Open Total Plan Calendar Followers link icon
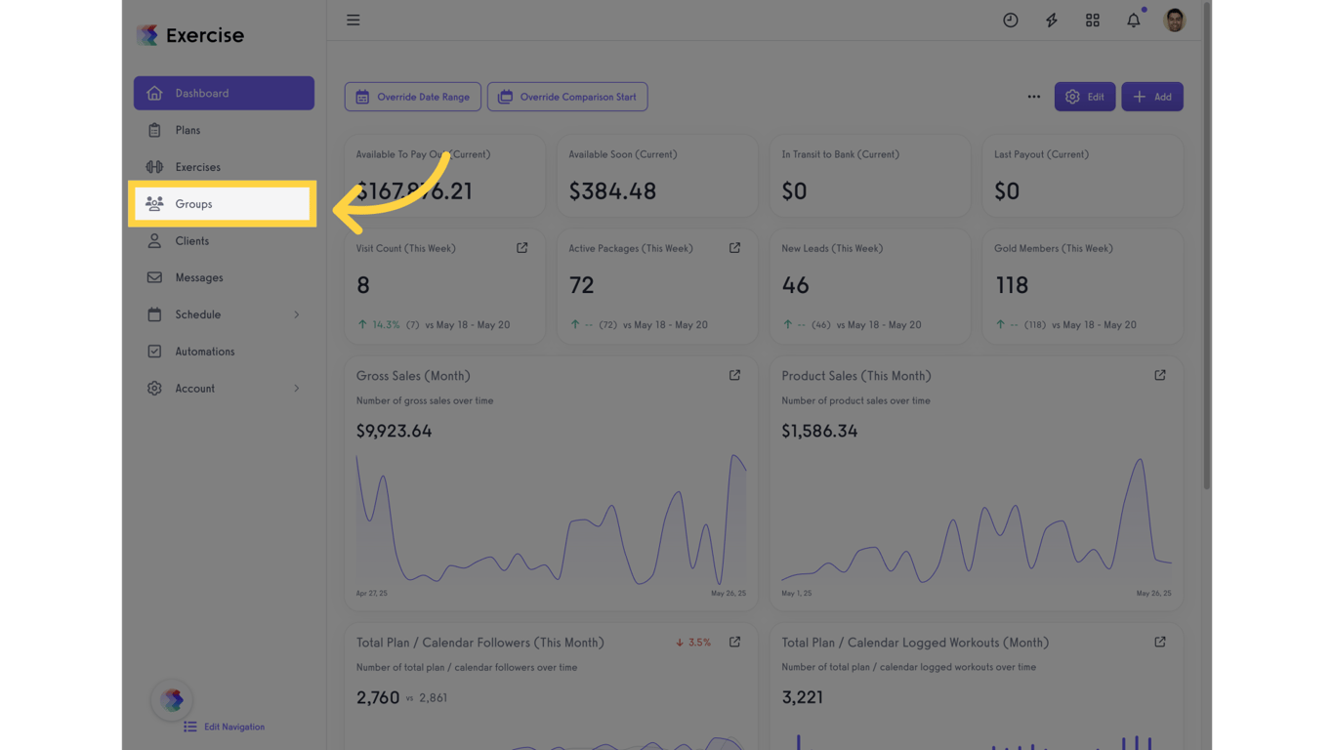This screenshot has height=750, width=1334. click(735, 642)
